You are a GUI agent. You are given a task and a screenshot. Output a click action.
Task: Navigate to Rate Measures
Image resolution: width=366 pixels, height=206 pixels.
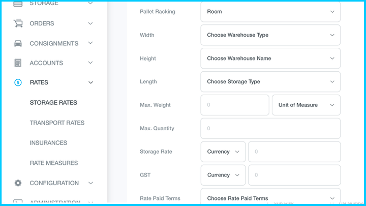coord(54,163)
